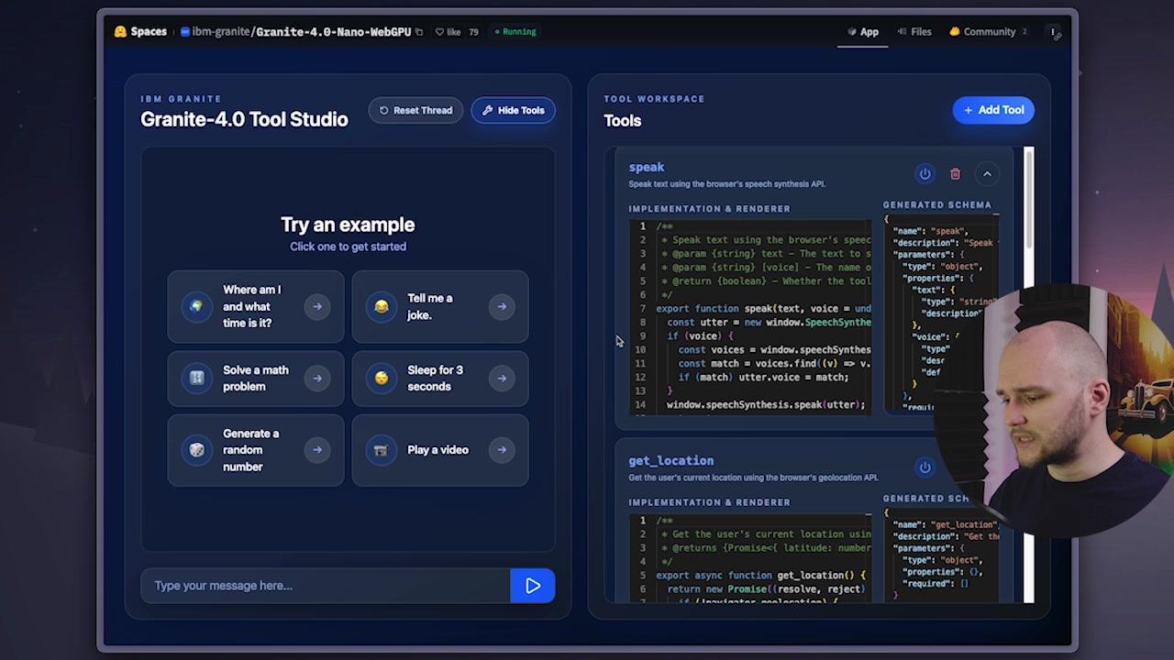This screenshot has height=660, width=1174.
Task: Open the ibm-granite organization link
Action: [220, 31]
